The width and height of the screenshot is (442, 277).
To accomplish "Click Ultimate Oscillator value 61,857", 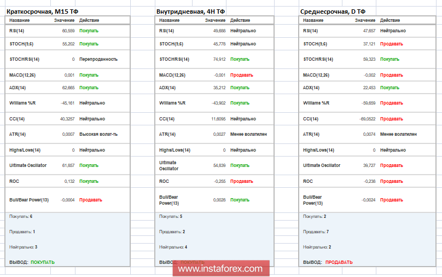I will 68,165.
